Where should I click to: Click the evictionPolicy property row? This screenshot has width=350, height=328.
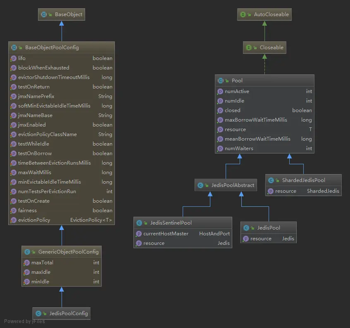pos(62,220)
